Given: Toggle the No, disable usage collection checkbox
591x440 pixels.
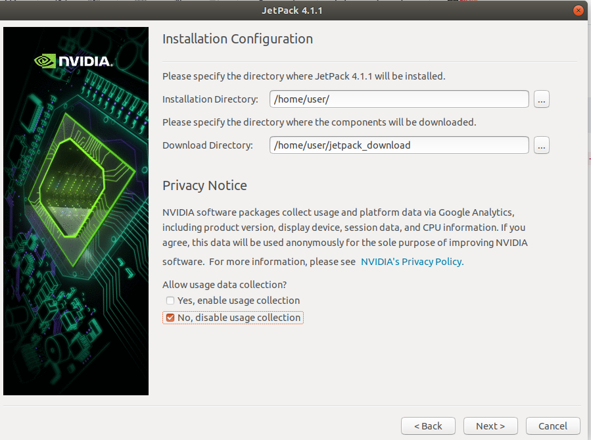Looking at the screenshot, I should (x=170, y=318).
